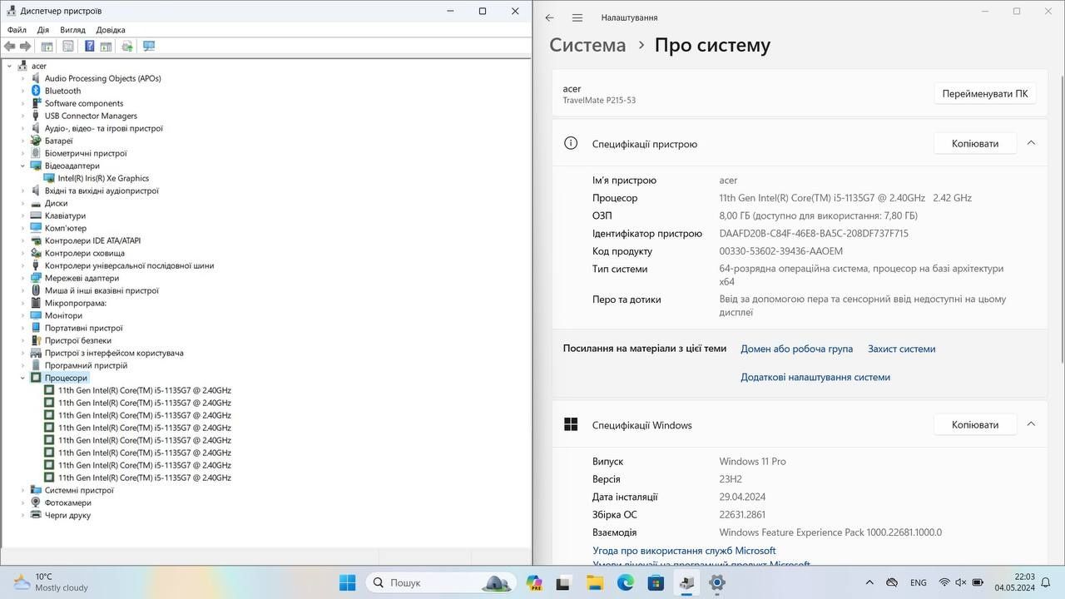This screenshot has height=599, width=1065.
Task: Select the Системні пристрої tree row
Action: pyautogui.click(x=79, y=490)
